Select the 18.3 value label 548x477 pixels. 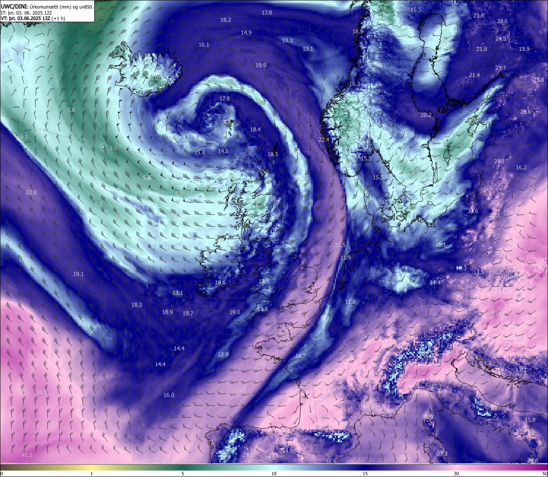point(137,305)
